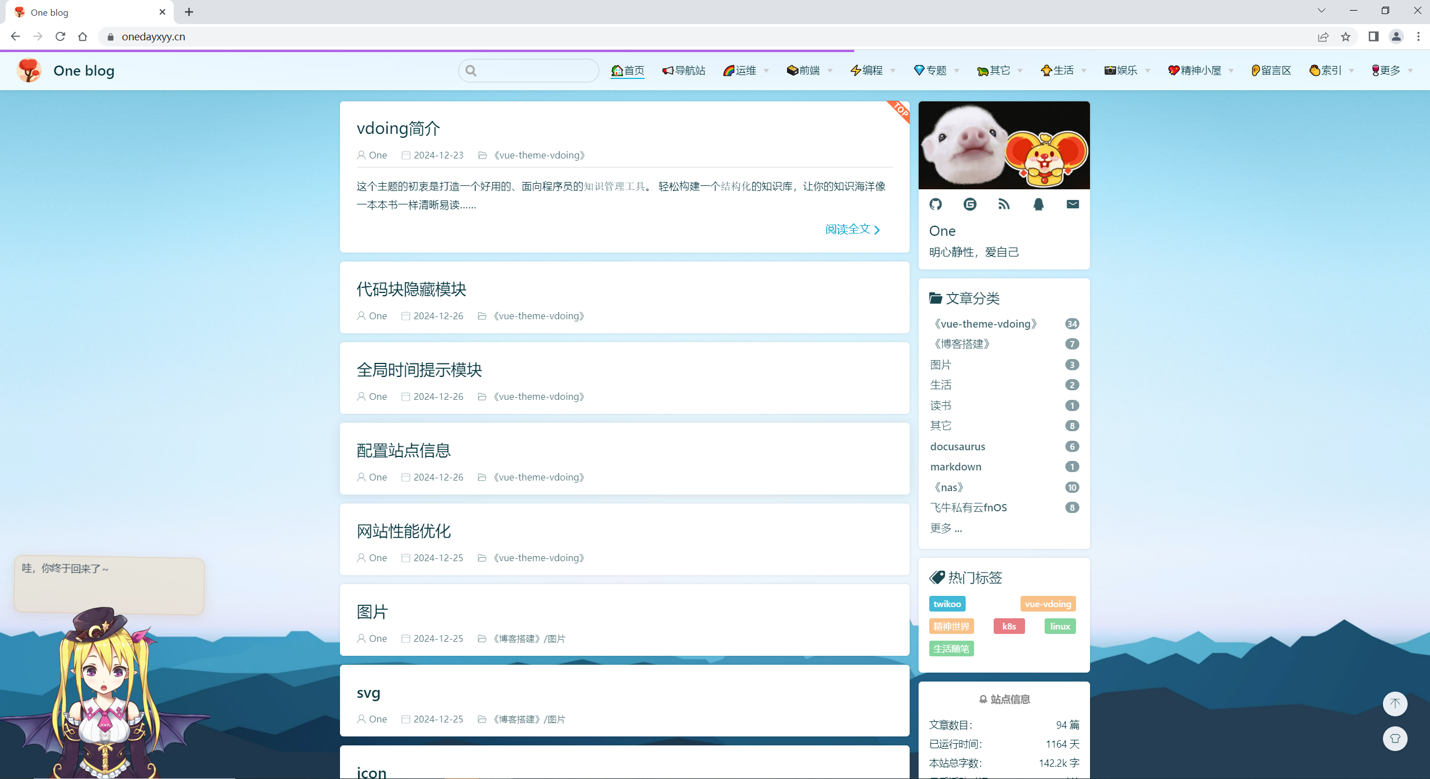Expand the 编程 nav dropdown
Screen dimensions: 1430x779
873,71
